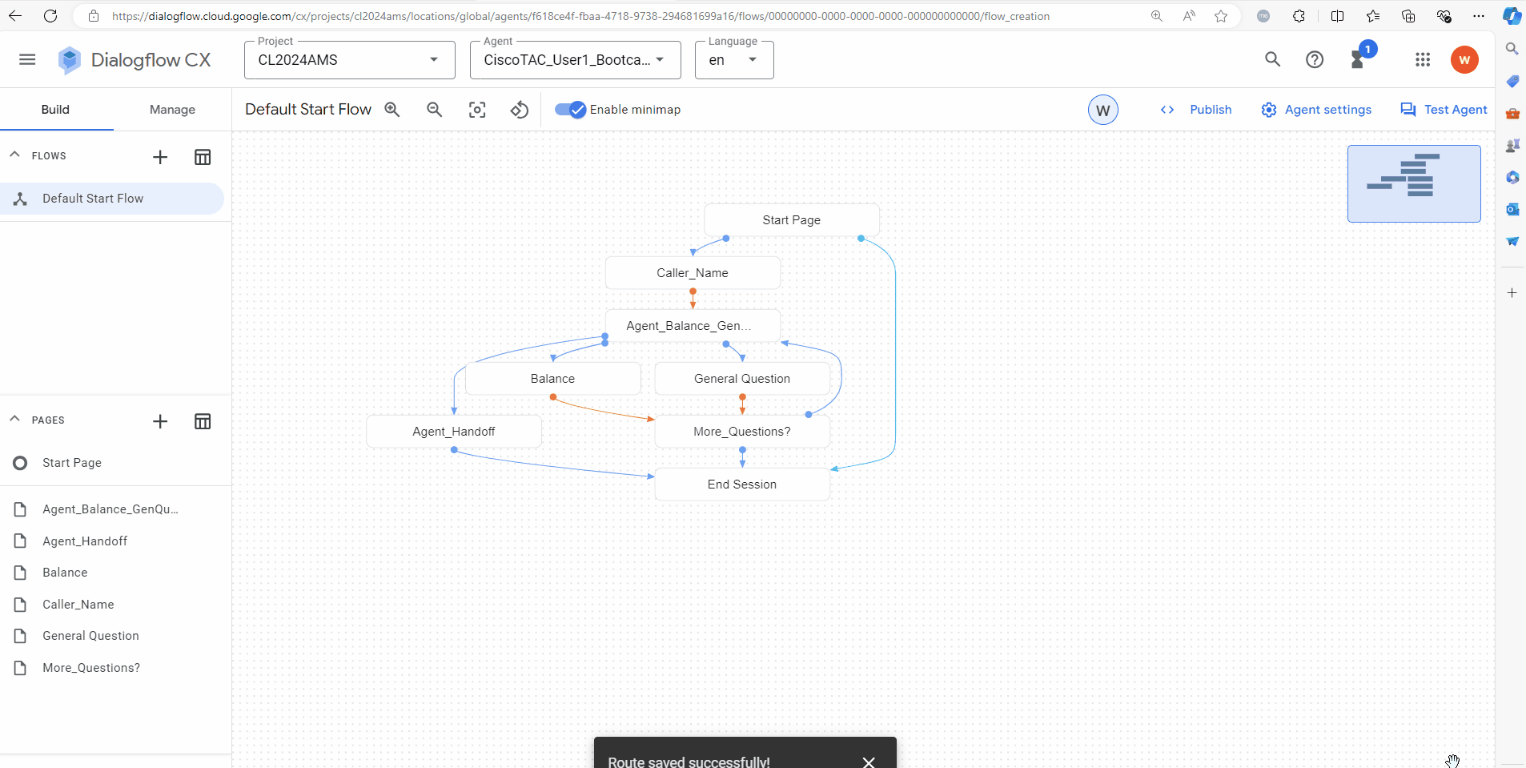This screenshot has height=768, width=1526.
Task: Click the W collaborator avatar in toolbar
Action: (x=1102, y=111)
